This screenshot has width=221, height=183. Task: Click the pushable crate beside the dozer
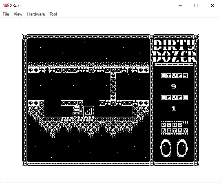(x=88, y=111)
